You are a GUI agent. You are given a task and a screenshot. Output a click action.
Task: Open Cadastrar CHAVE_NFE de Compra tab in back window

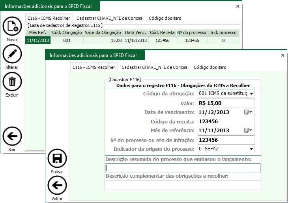click(109, 18)
